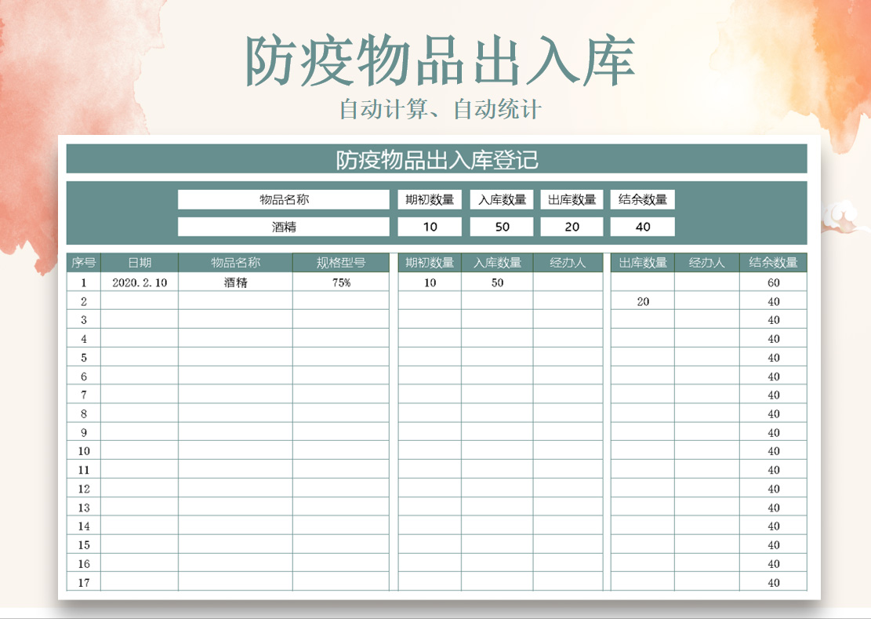The height and width of the screenshot is (619, 871).
Task: Select the date cell "2020.2.10"
Action: point(140,282)
